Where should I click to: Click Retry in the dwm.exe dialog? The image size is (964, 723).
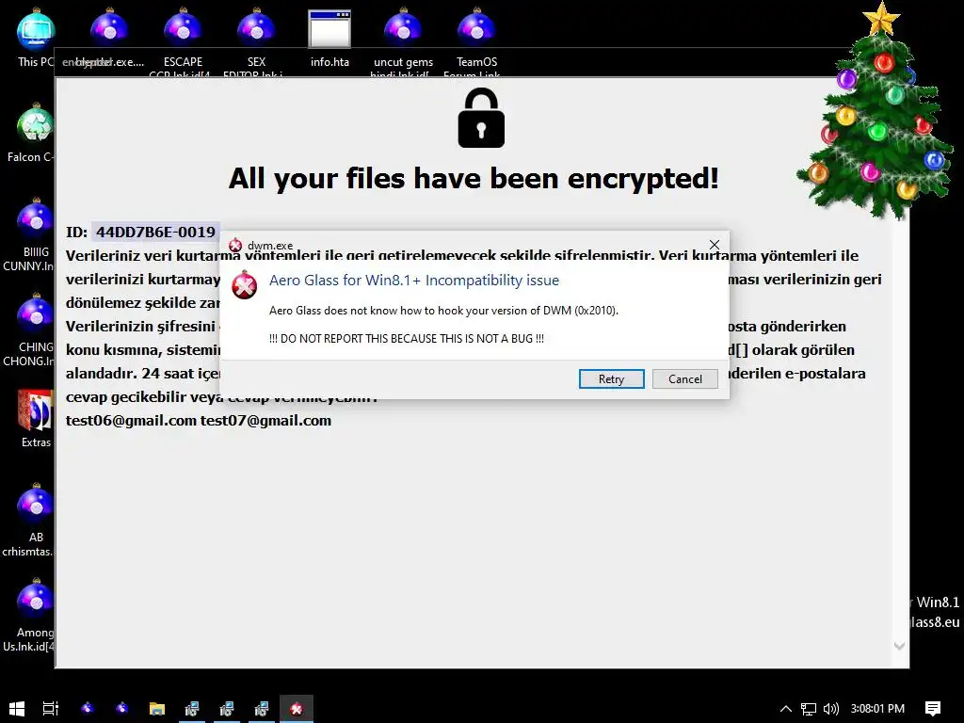click(611, 378)
